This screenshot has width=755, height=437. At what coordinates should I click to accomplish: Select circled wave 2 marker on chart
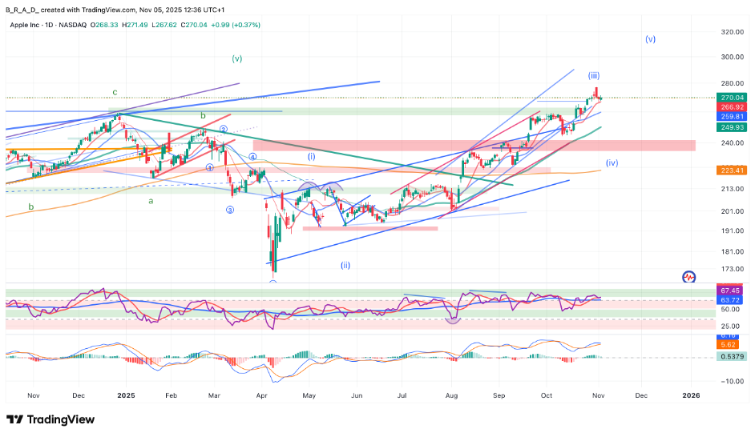(224, 129)
